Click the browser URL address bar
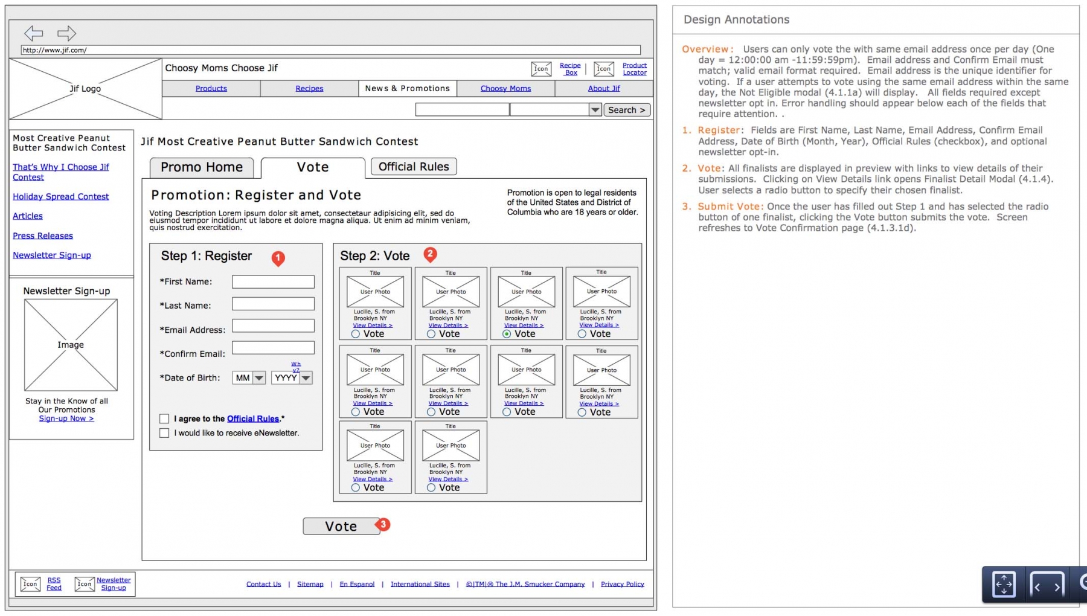 coord(331,50)
